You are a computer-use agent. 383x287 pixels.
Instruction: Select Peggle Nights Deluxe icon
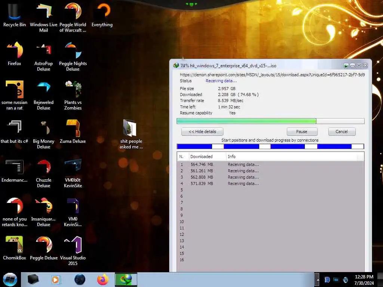coord(73,56)
